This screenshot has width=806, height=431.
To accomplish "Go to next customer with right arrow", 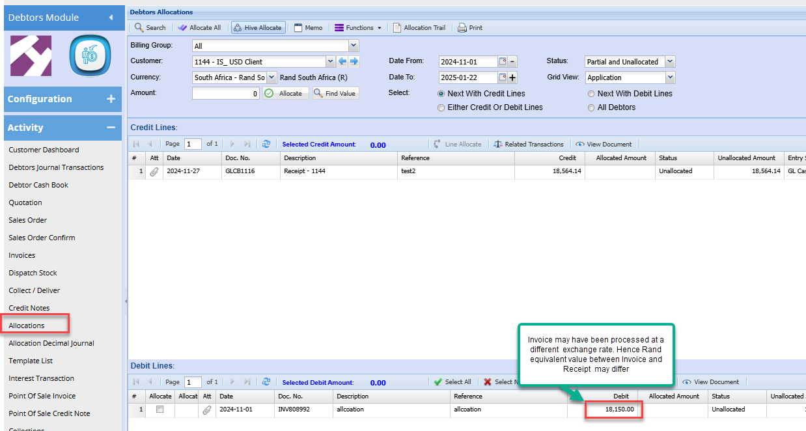I will point(354,62).
